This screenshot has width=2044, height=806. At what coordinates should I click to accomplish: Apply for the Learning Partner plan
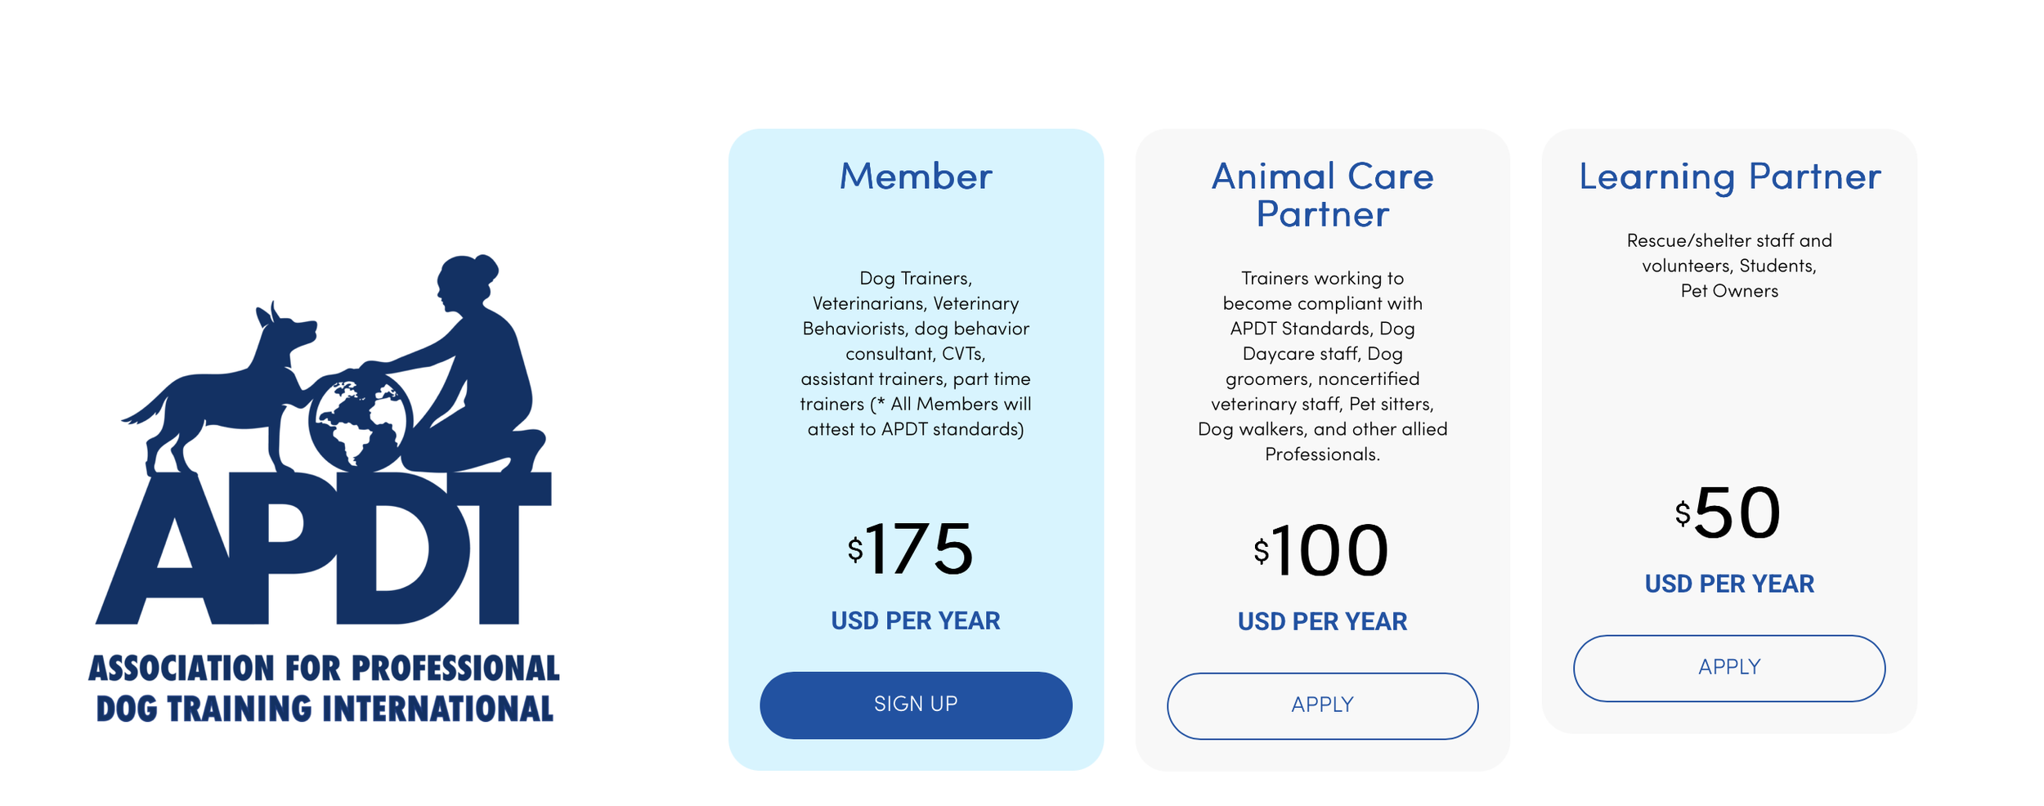click(x=1729, y=669)
